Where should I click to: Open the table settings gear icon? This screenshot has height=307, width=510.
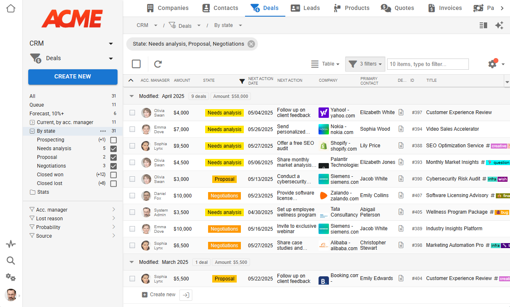[x=493, y=64]
